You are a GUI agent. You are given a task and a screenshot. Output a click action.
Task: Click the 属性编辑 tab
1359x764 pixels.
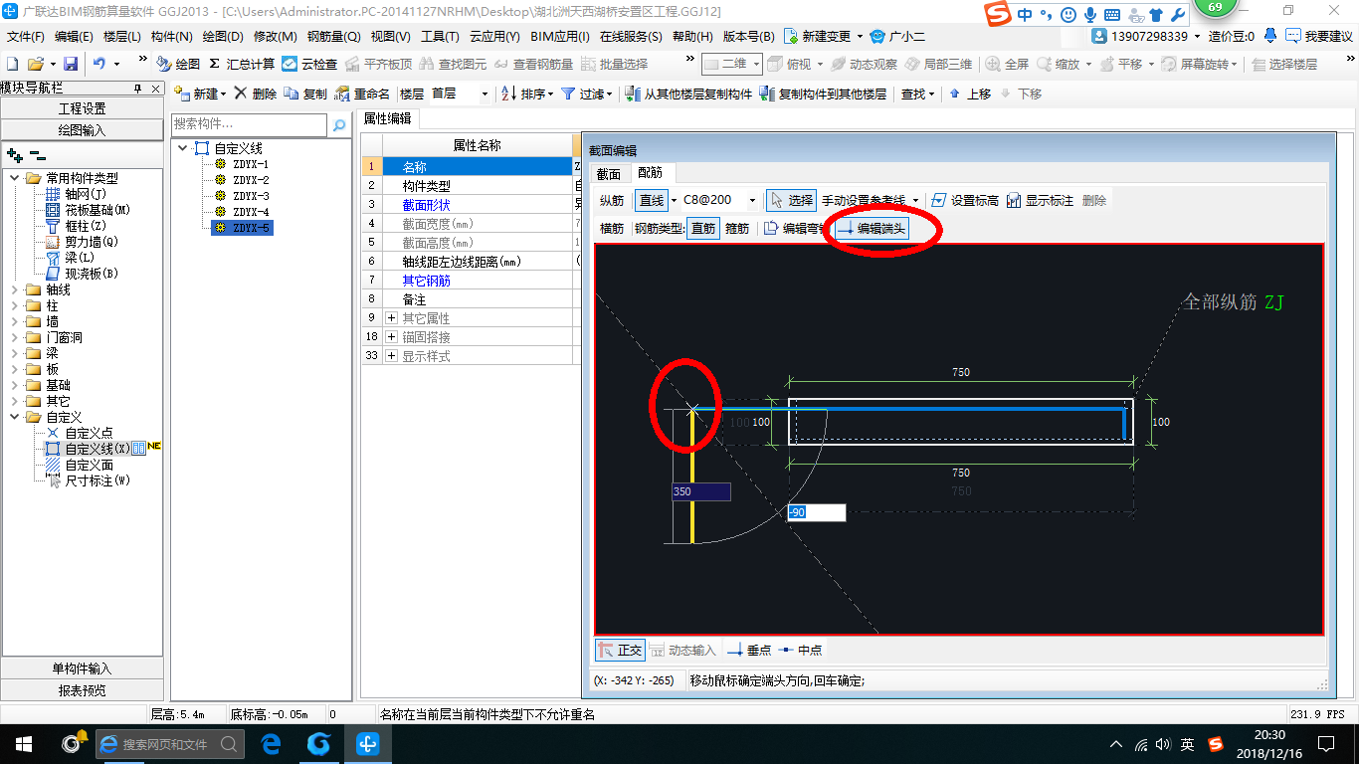coord(387,118)
